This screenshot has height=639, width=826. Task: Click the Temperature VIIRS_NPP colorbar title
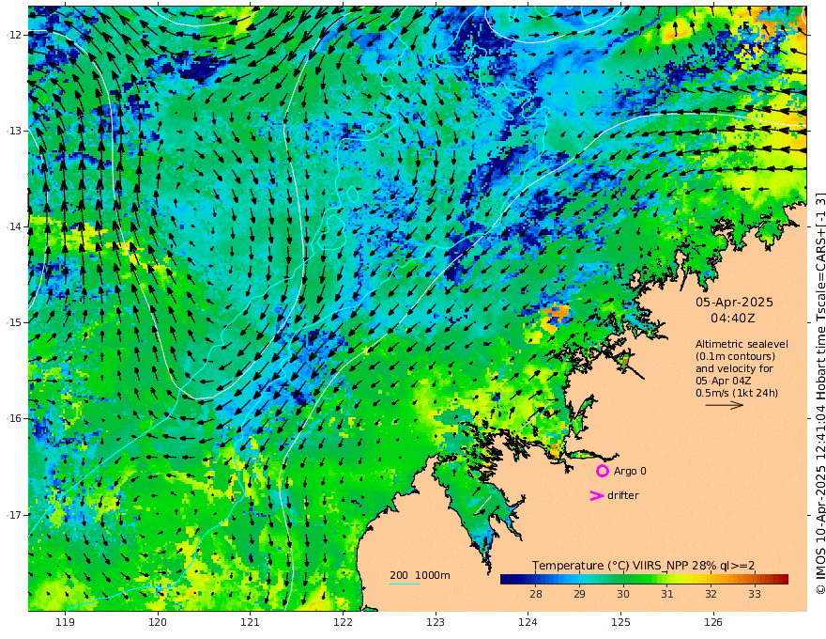643,566
